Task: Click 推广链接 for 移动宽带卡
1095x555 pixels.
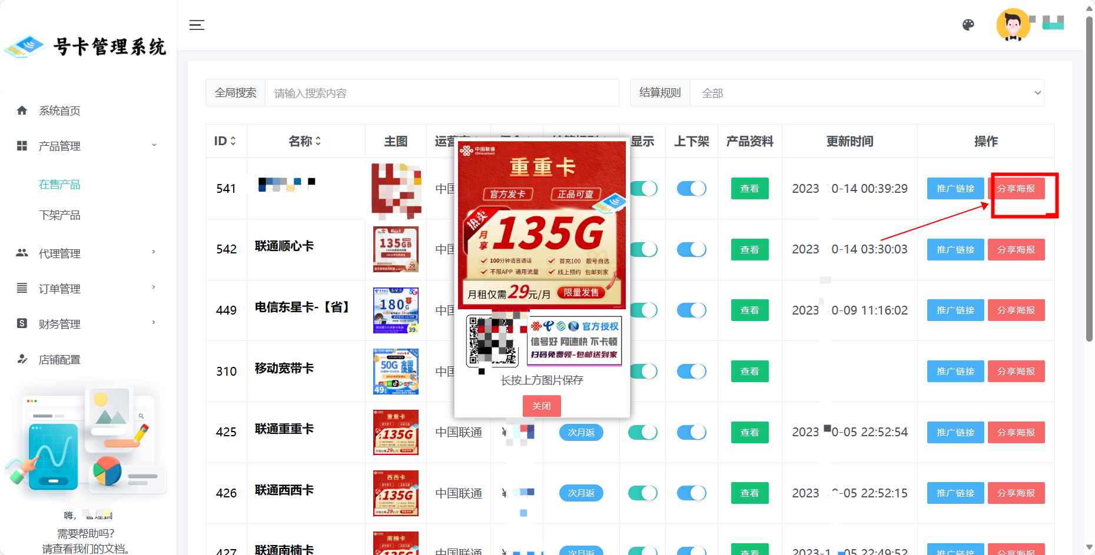Action: (955, 371)
